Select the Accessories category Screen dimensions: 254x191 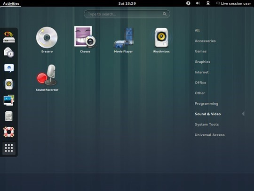(x=205, y=41)
